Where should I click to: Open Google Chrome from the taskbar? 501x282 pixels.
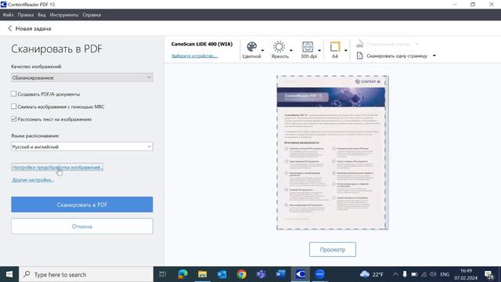coord(242,274)
